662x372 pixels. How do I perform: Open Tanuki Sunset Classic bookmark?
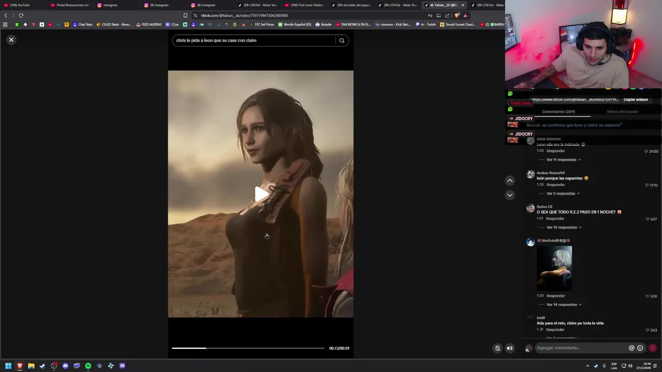(x=458, y=24)
